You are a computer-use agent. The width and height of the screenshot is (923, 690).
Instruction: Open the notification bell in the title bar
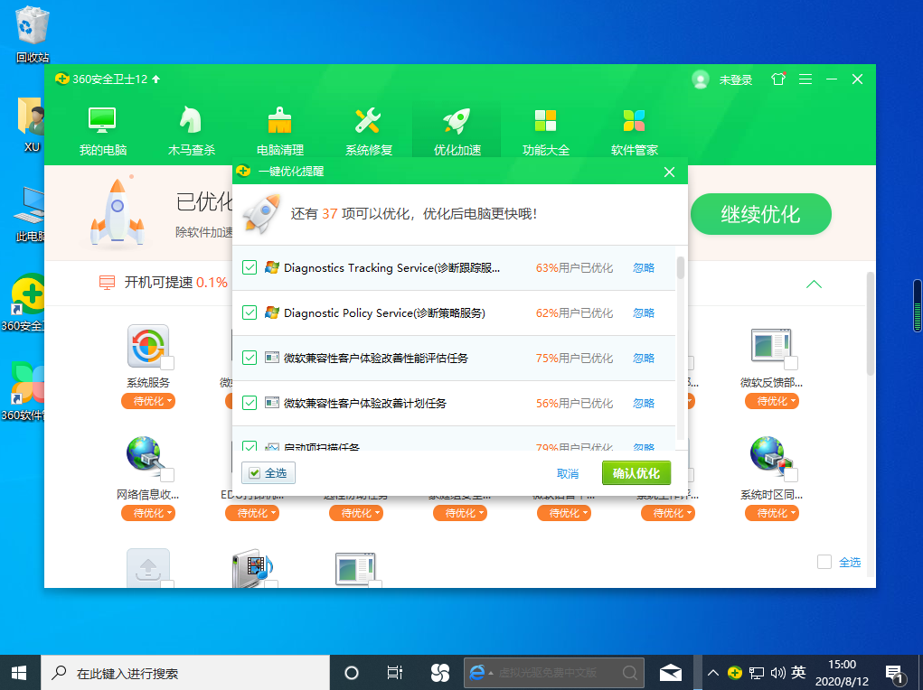[x=777, y=79]
